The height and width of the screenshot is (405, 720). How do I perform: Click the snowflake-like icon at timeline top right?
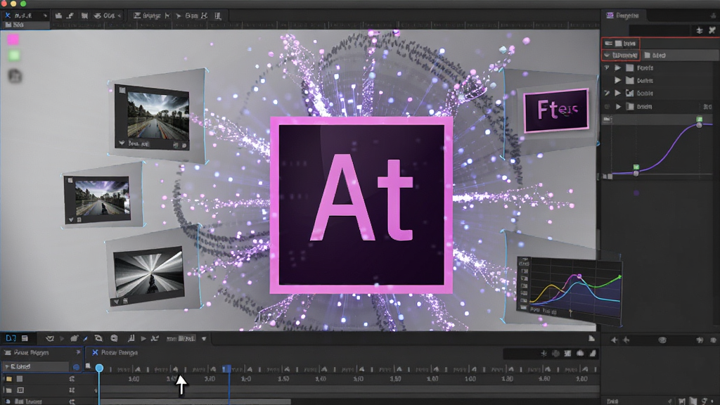(544, 354)
